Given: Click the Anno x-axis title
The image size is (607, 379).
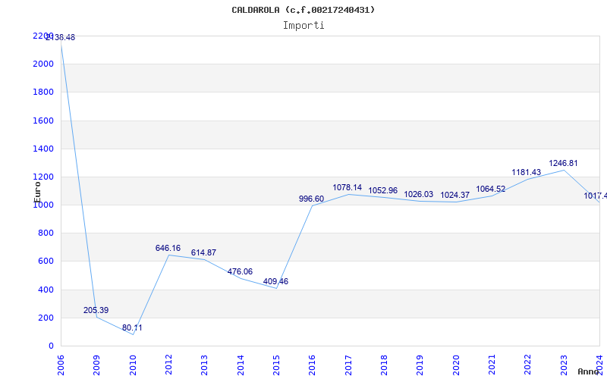Looking at the screenshot, I should click(589, 371).
